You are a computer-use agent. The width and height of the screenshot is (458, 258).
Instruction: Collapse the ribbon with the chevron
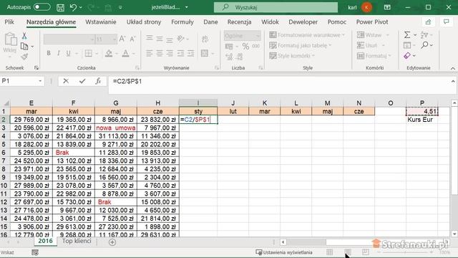[x=453, y=68]
